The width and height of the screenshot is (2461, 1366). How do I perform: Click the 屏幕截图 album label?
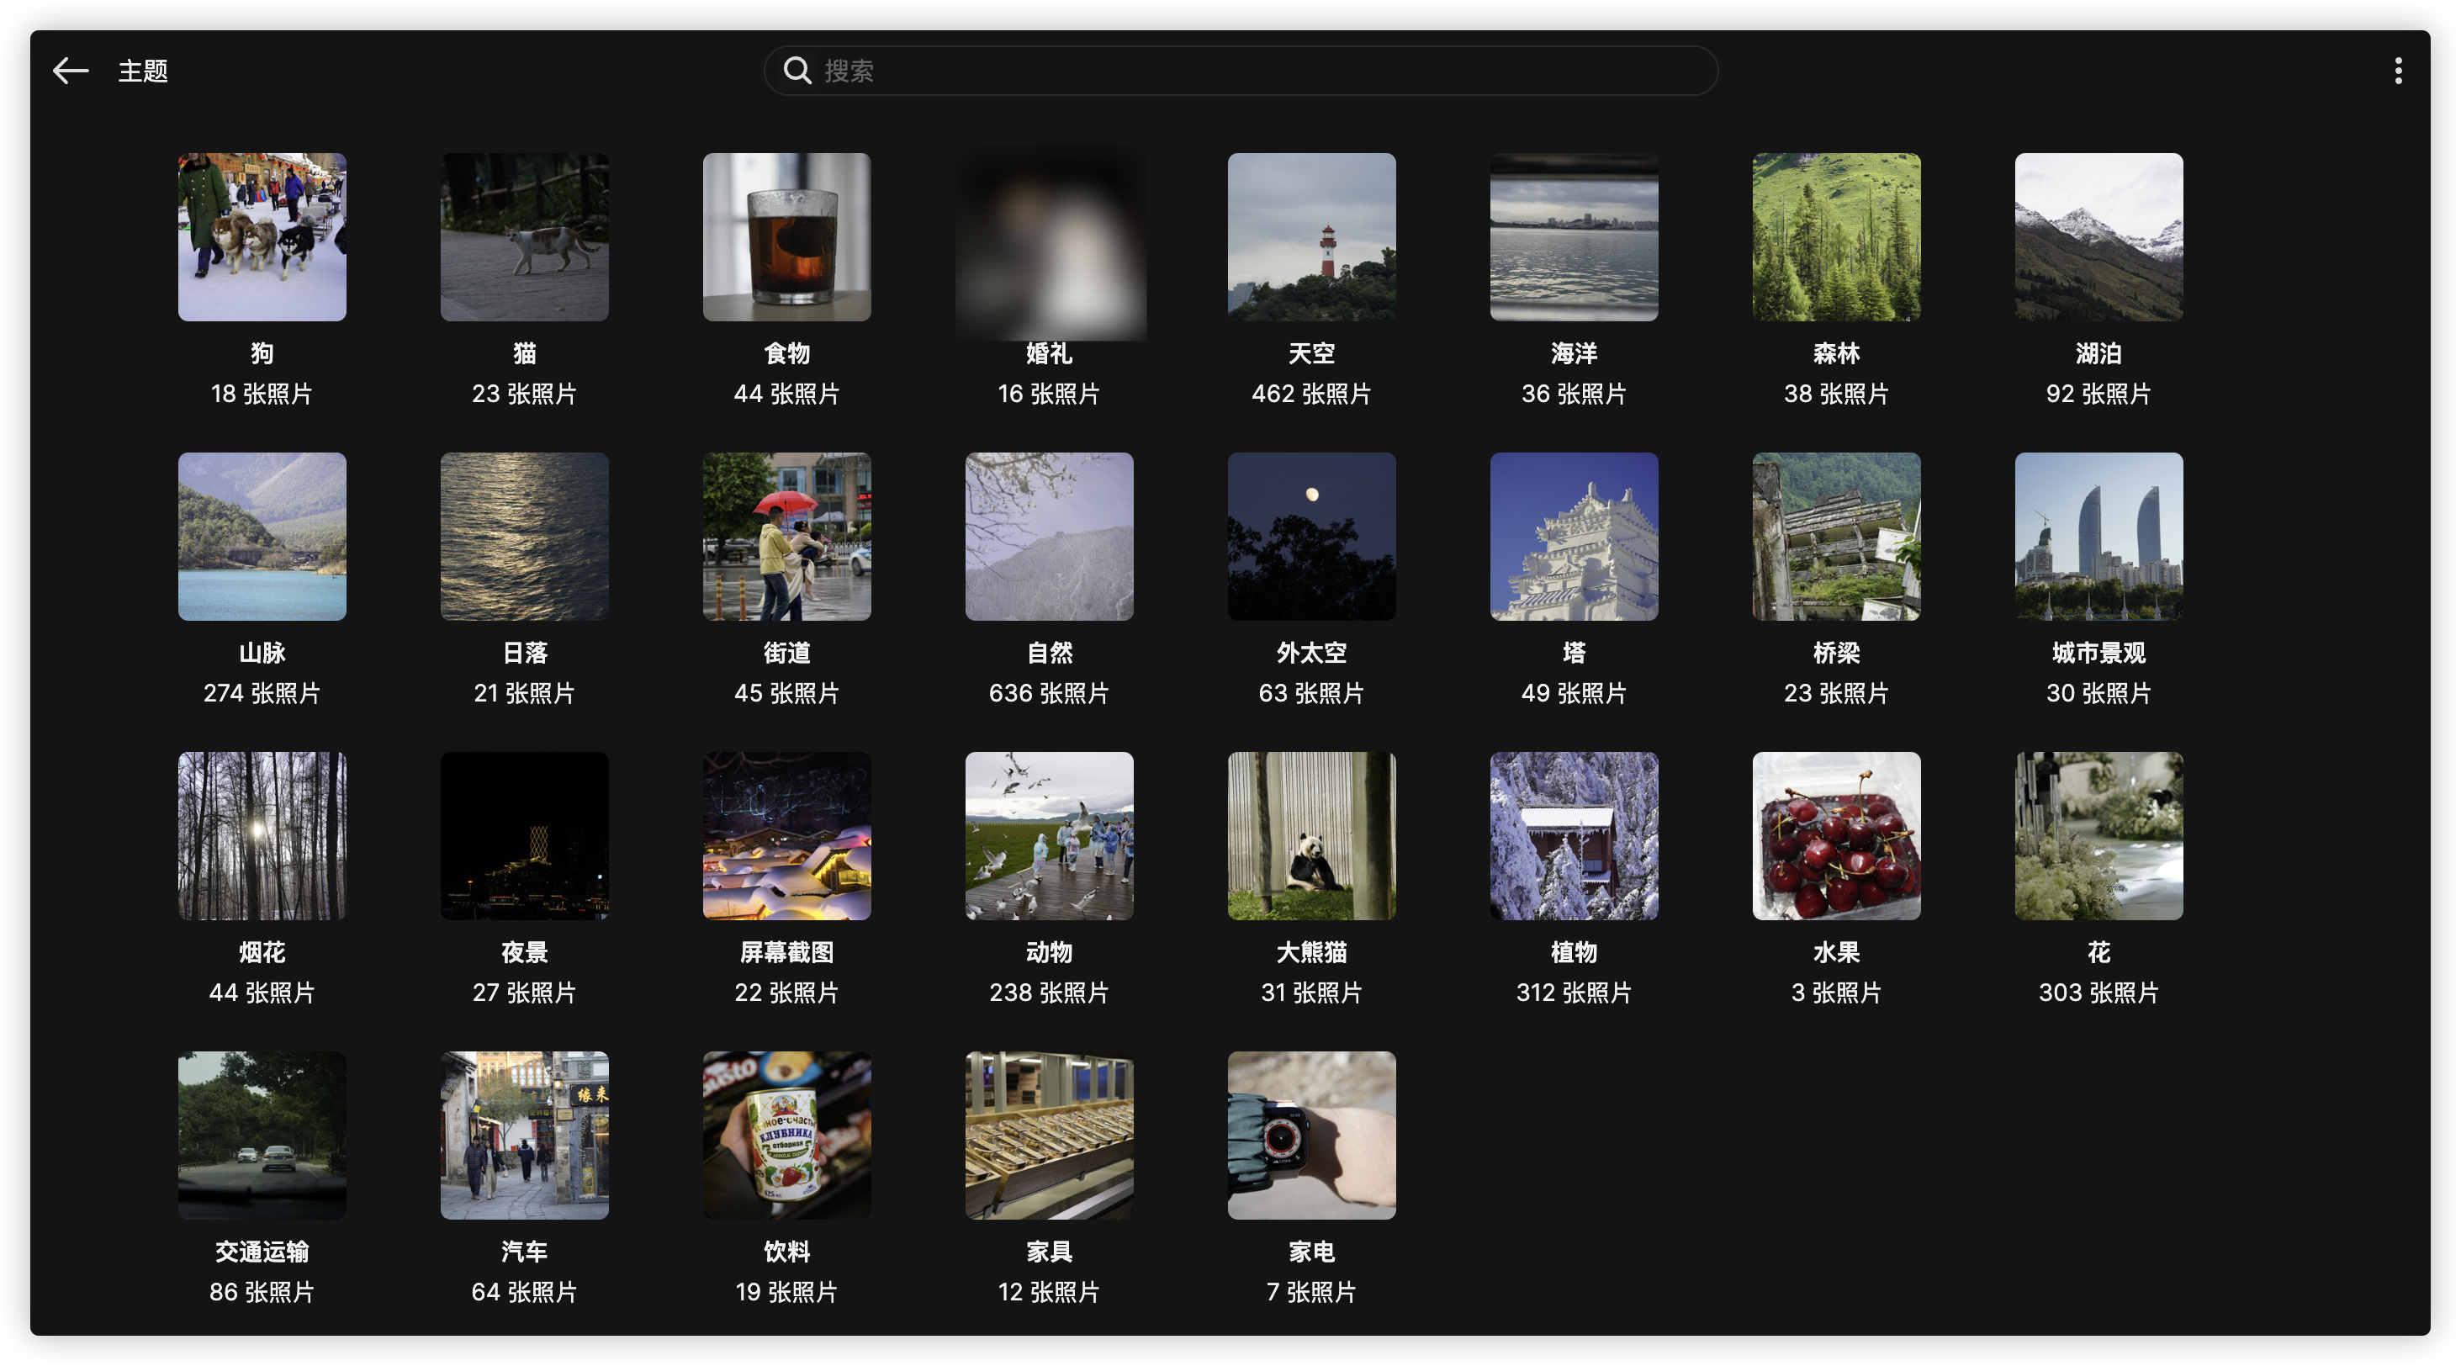pos(786,952)
